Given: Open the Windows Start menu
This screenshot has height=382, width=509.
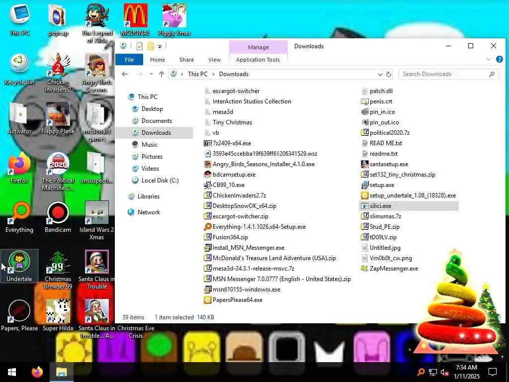Looking at the screenshot, I should coord(12,372).
